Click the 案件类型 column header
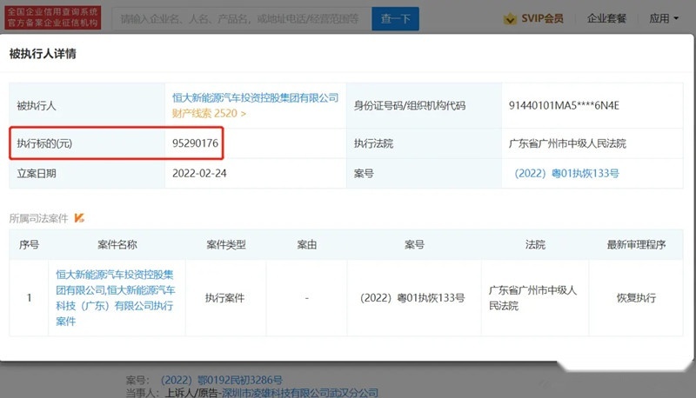The height and width of the screenshot is (398, 696). (226, 245)
